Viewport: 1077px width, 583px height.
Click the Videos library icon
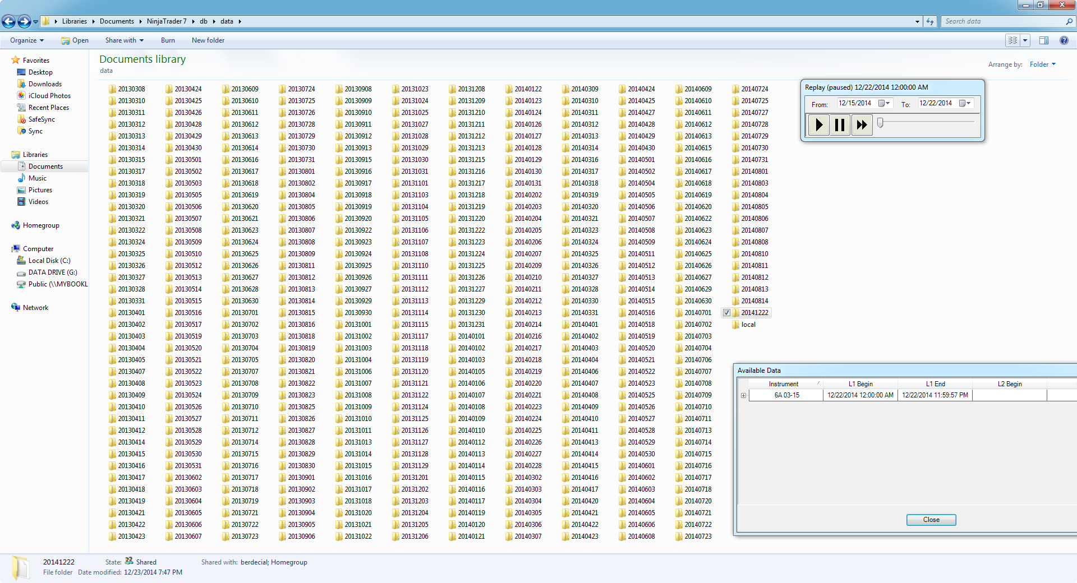click(22, 202)
